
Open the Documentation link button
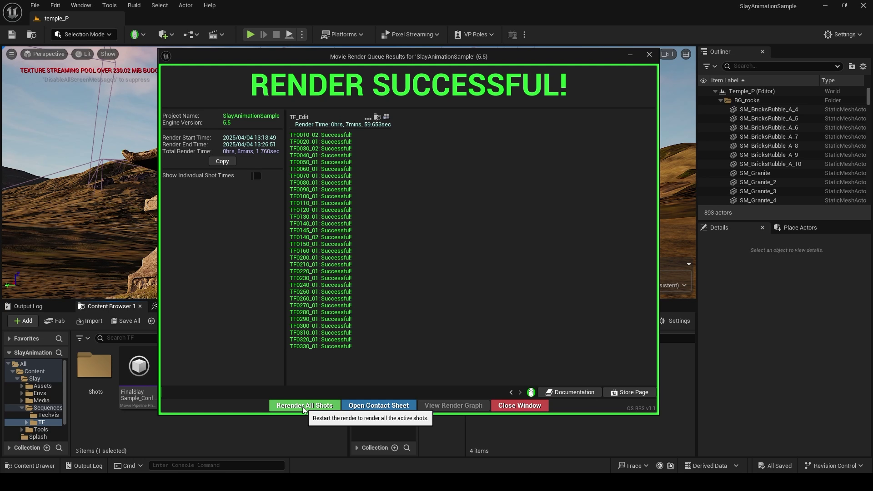[570, 392]
